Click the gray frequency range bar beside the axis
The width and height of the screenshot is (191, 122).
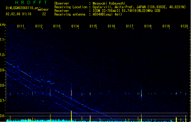(6, 86)
